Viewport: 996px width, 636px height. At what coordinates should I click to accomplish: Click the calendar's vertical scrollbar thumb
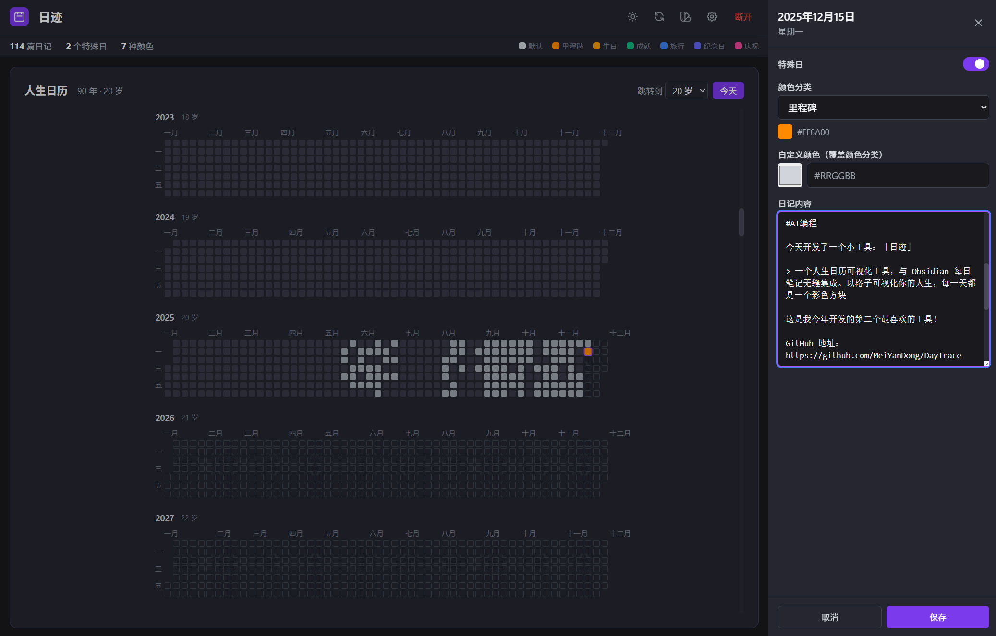point(741,222)
